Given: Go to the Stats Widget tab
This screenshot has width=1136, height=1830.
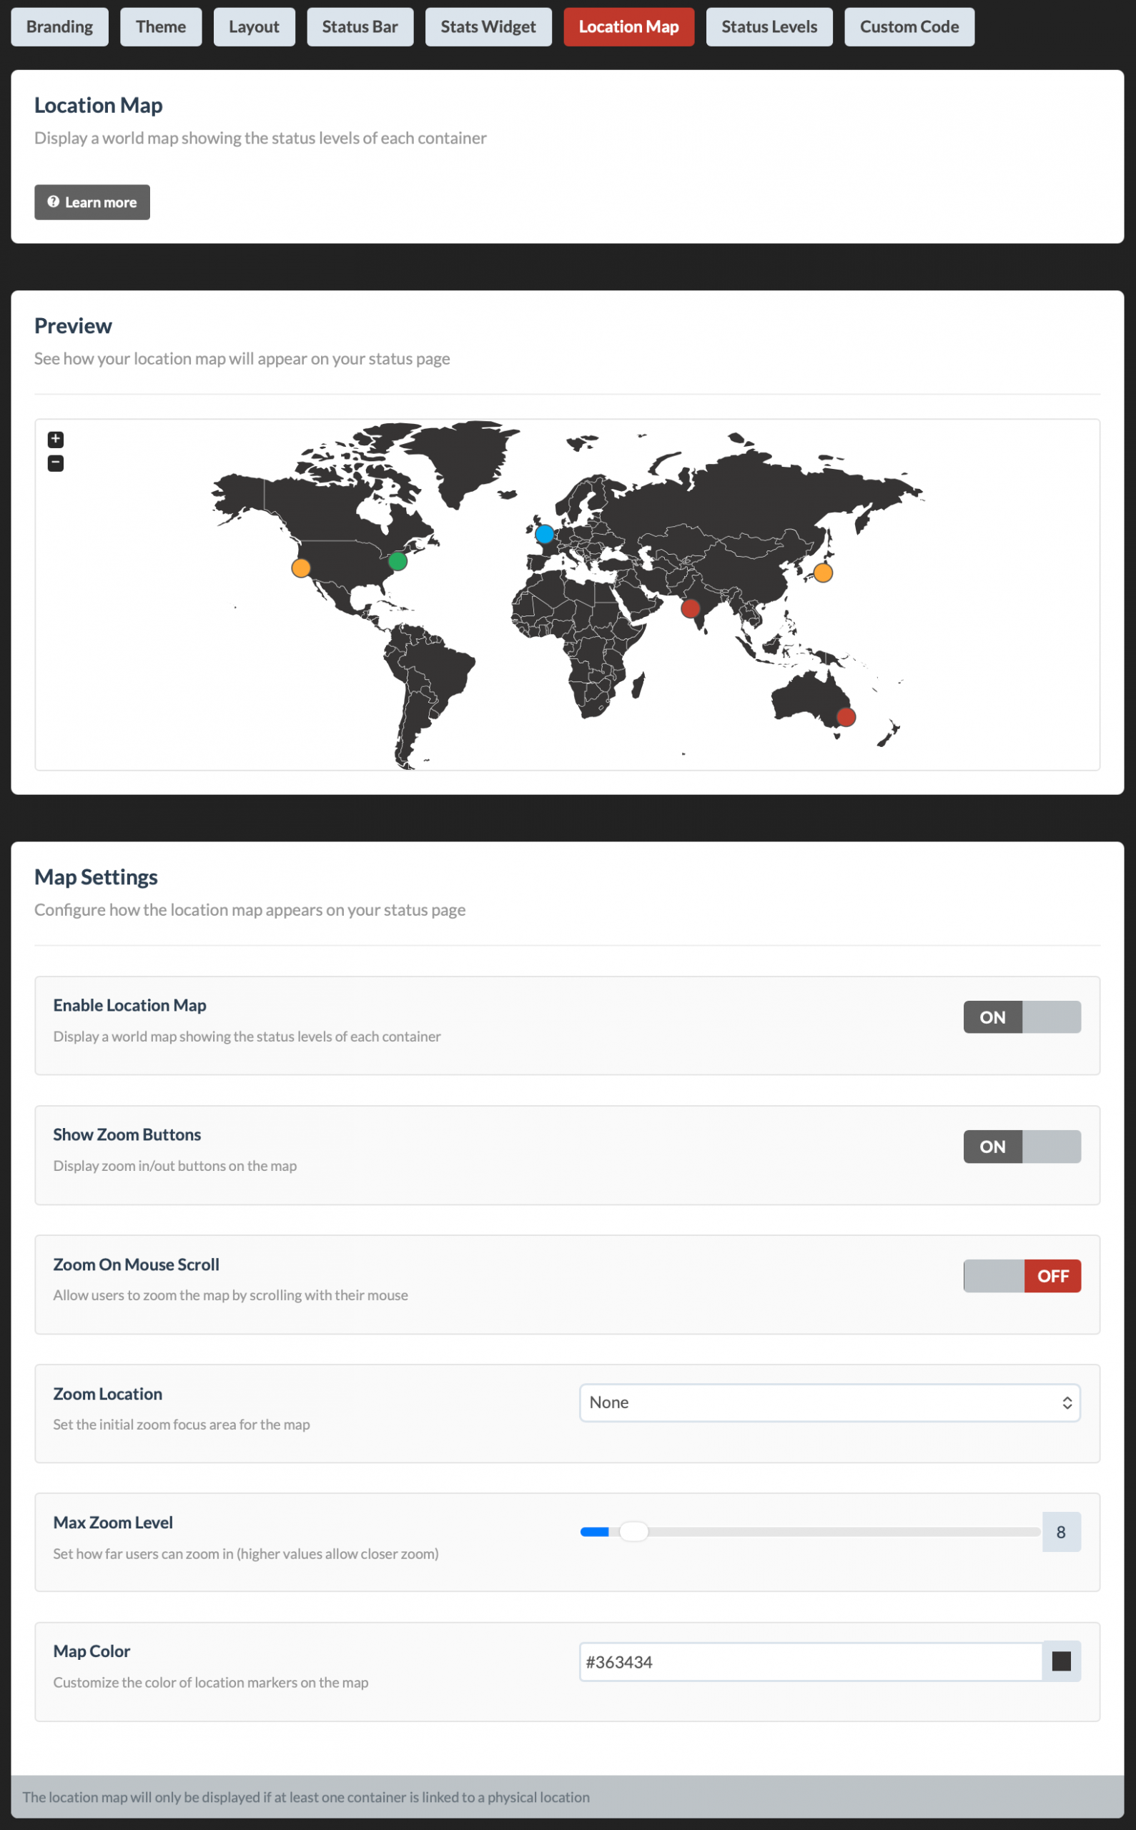Looking at the screenshot, I should 488,27.
